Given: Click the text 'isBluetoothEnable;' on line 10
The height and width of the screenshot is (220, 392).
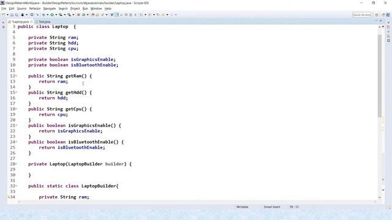Looking at the screenshot, I should click(x=94, y=65).
